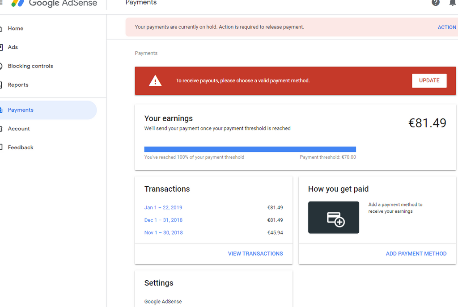Select Reports in the sidebar
Screen dimensions: 458x307
[18, 85]
